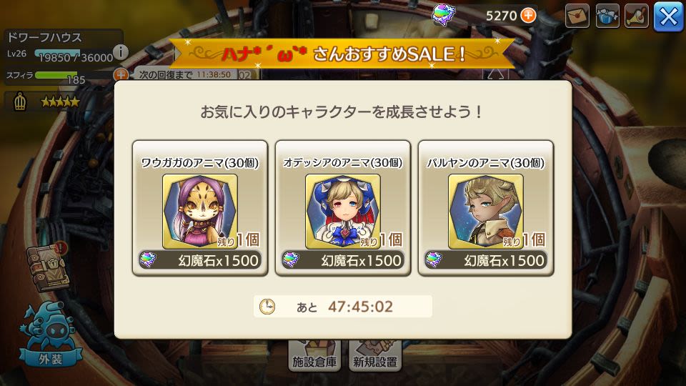
Task: Add more gems with orange plus
Action: pos(529,16)
